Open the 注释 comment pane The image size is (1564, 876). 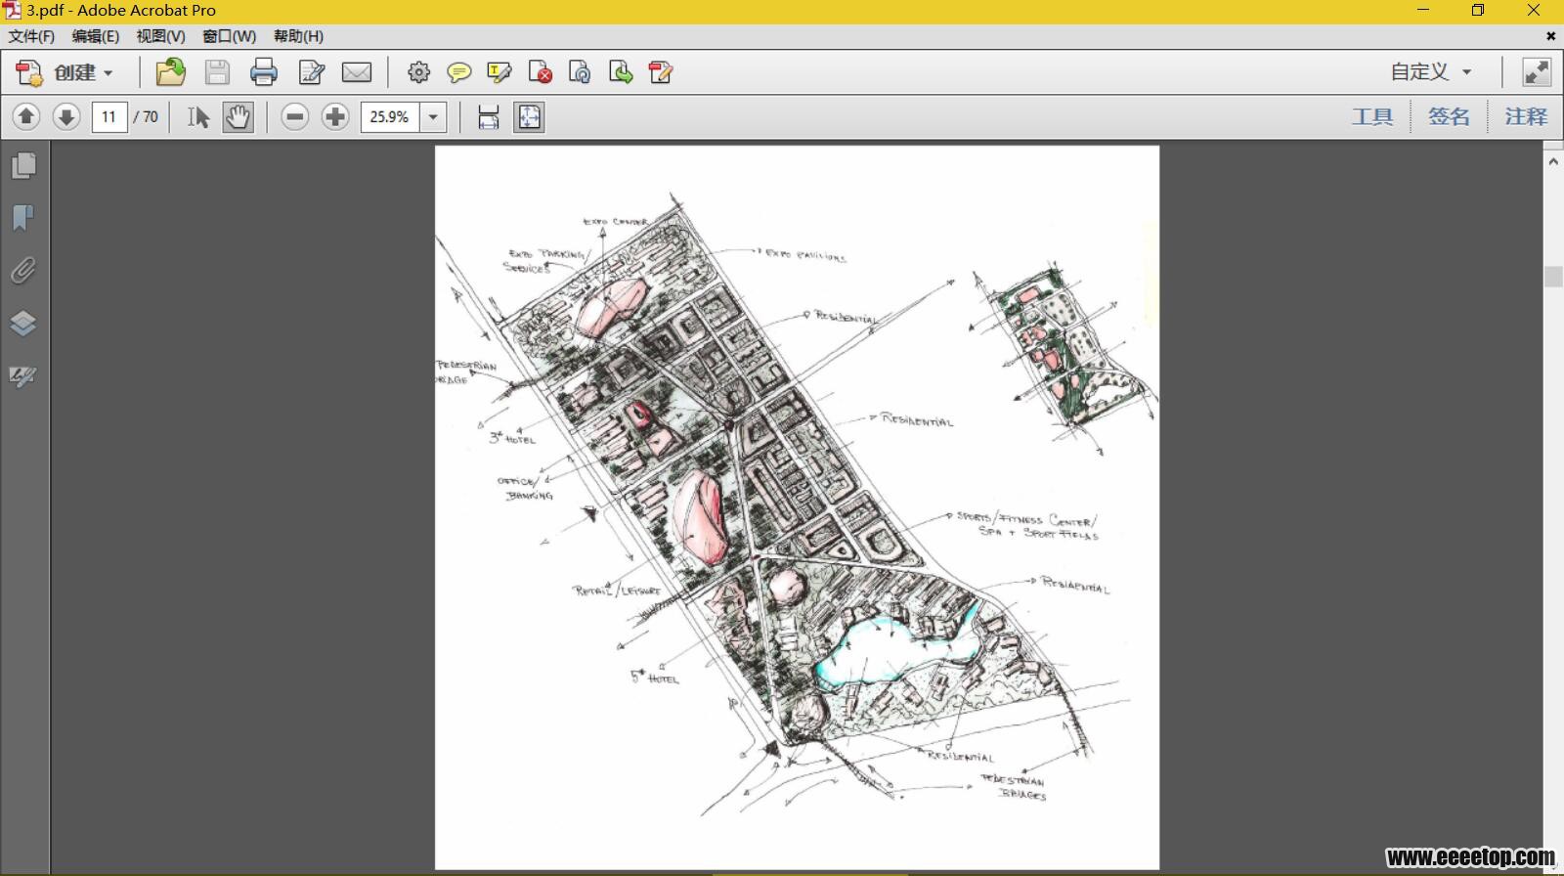tap(1526, 117)
